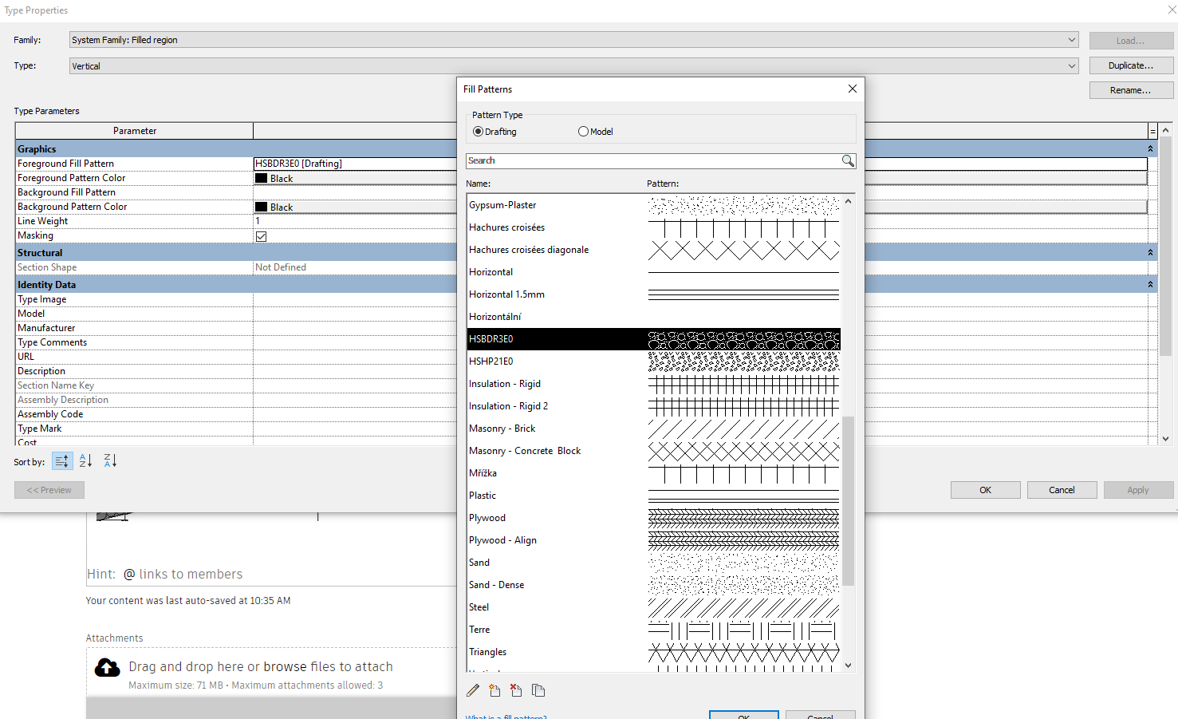Screen dimensions: 1178x719
Task: Click Cancel in Fill Patterns dialog
Action: point(820,715)
